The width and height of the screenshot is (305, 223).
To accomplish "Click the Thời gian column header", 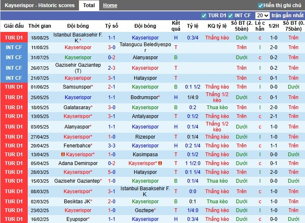I will click(40, 26).
